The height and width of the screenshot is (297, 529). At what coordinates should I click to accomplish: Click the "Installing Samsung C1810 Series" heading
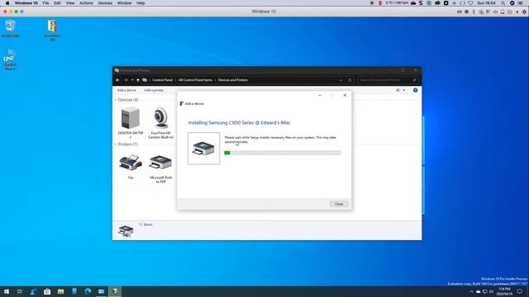(x=239, y=123)
